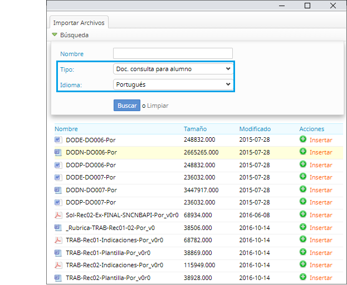Click PDF icon beside Sol-Rec02-Ex-FINAL-SNCNBAPI-Por_v0r0
The width and height of the screenshot is (347, 285).
click(x=57, y=215)
